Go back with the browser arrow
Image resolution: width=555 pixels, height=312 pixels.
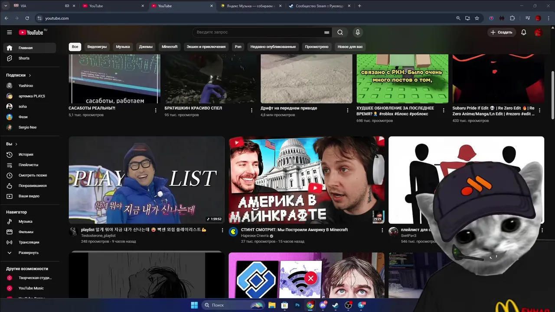pos(7,18)
